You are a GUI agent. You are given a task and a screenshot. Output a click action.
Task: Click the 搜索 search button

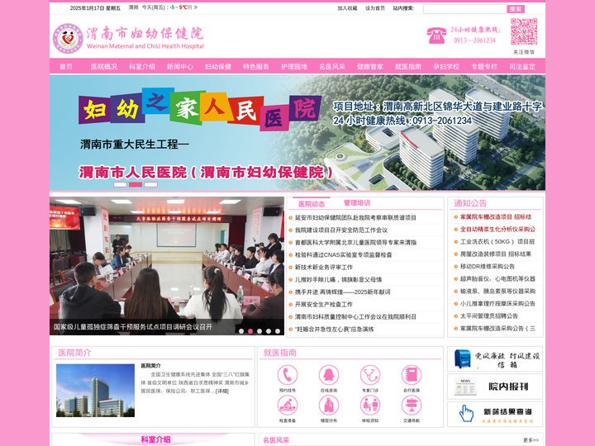pos(516,9)
